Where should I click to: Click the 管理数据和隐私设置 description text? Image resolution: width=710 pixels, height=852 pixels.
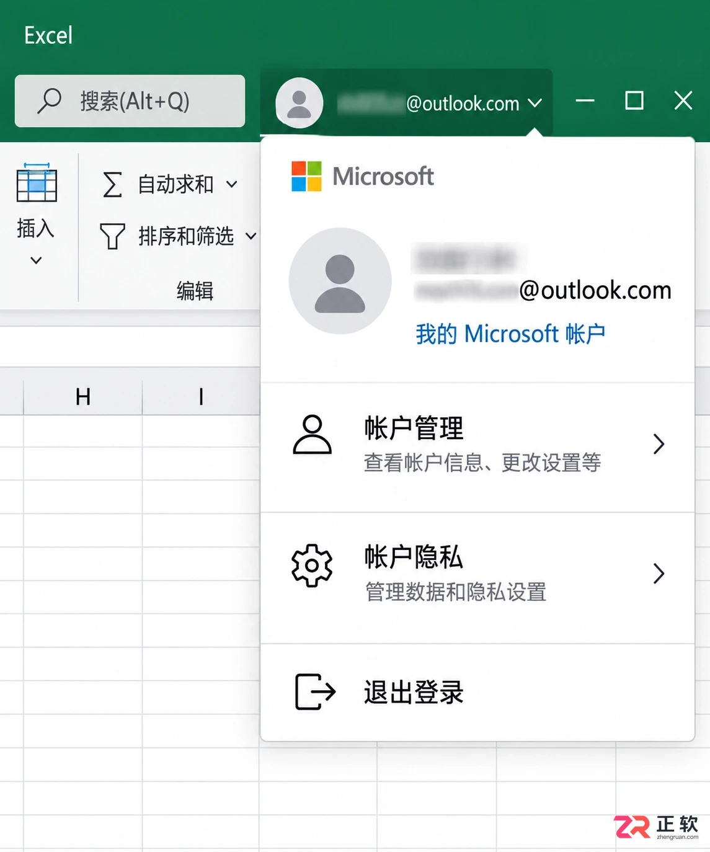[456, 592]
